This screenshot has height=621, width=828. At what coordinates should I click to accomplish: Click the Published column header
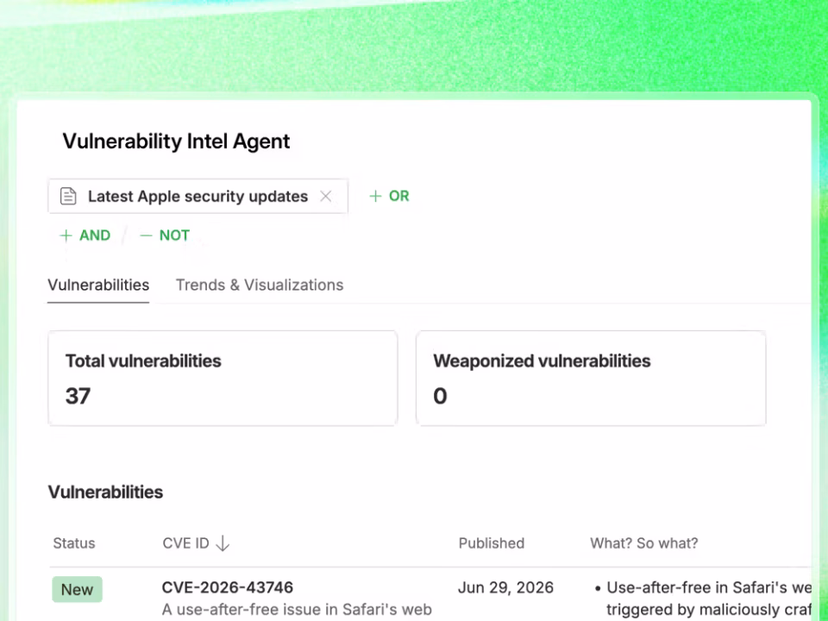(x=492, y=543)
